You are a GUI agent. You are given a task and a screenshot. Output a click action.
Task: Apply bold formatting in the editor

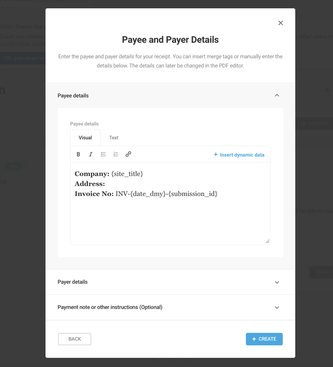click(78, 154)
